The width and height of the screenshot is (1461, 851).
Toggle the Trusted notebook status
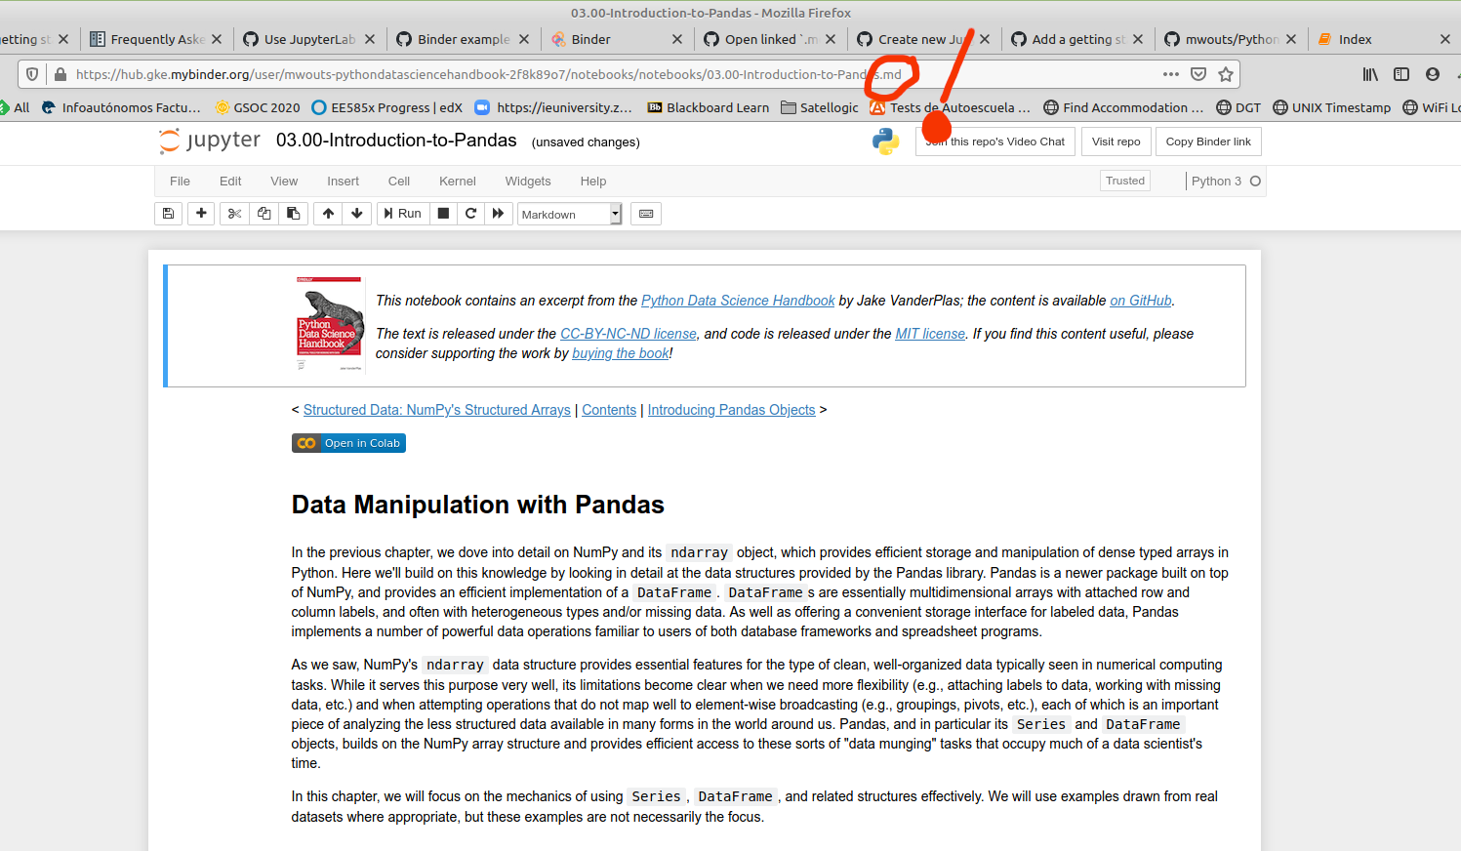[1124, 181]
